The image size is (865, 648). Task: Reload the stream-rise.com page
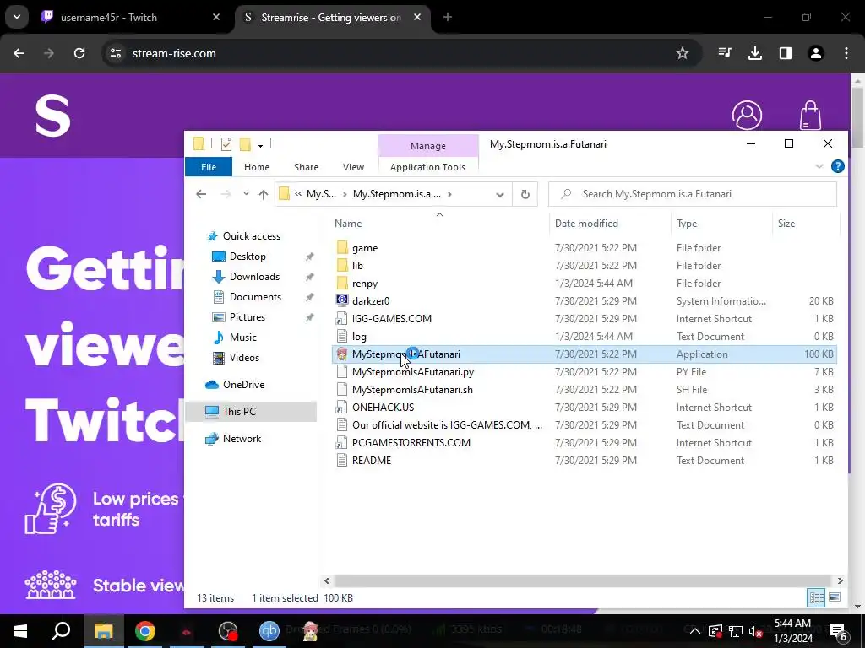79,53
